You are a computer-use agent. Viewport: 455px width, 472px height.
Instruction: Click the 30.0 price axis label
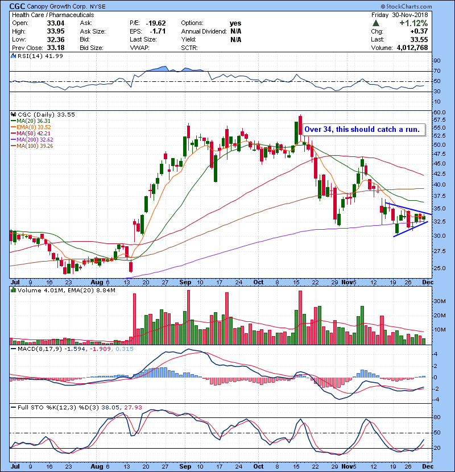point(440,235)
